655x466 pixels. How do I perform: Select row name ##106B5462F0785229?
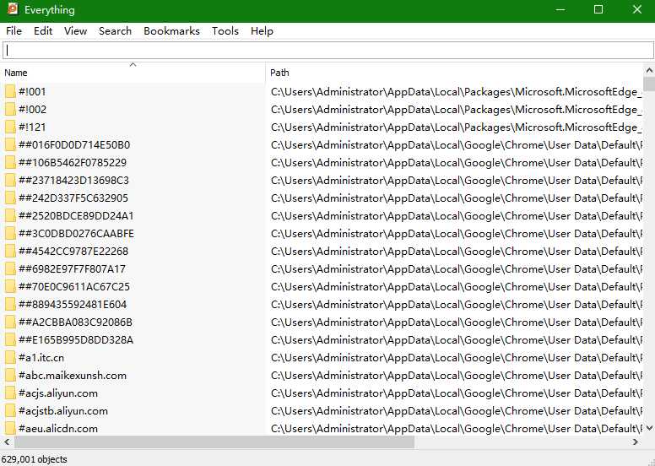[x=73, y=163]
